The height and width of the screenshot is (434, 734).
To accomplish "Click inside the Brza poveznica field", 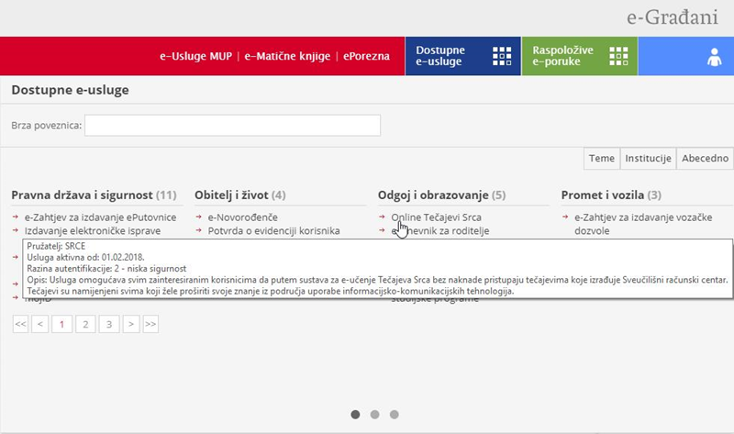I will coord(232,125).
